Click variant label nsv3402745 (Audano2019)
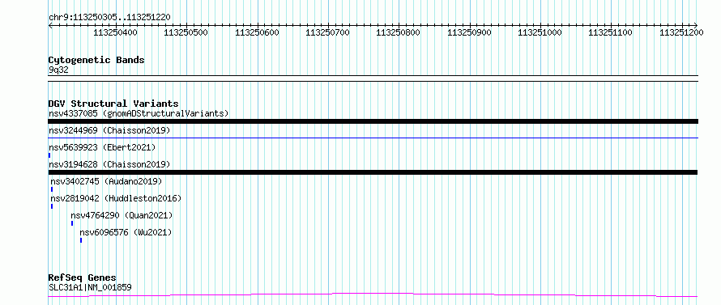Viewport: 721px width, 305px height. tap(106, 181)
